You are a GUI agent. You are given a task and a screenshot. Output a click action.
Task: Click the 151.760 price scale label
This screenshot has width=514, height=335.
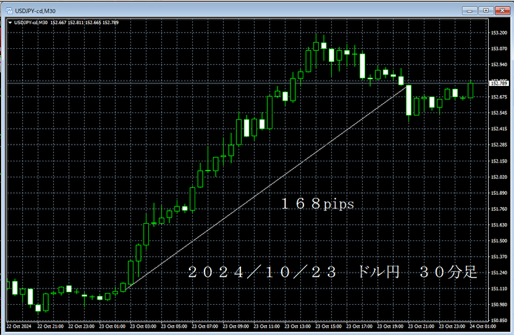pos(499,209)
